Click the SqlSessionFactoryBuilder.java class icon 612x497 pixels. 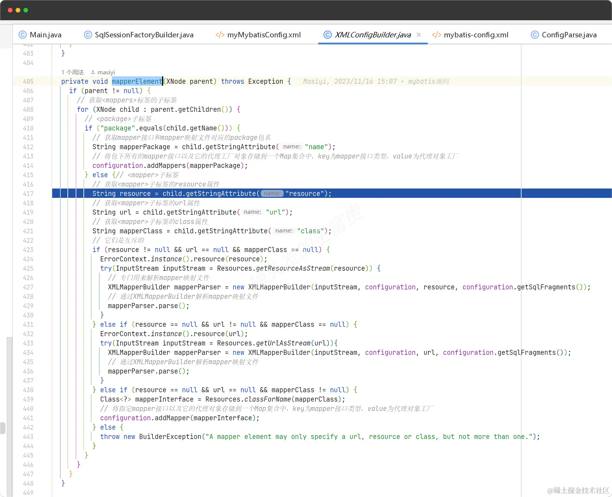tap(88, 35)
